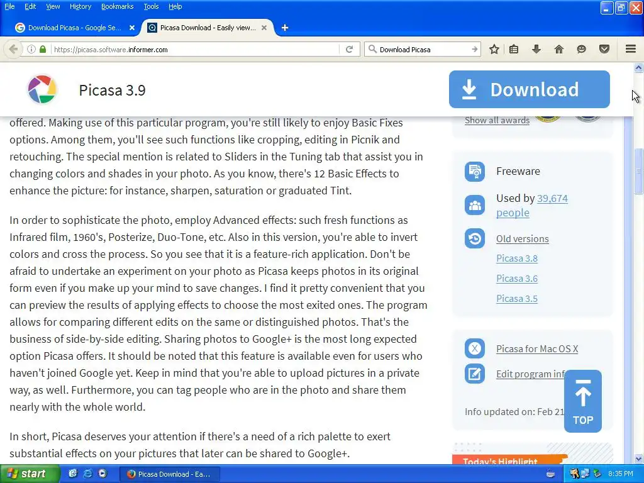Click the site information (i) icon

[x=31, y=49]
